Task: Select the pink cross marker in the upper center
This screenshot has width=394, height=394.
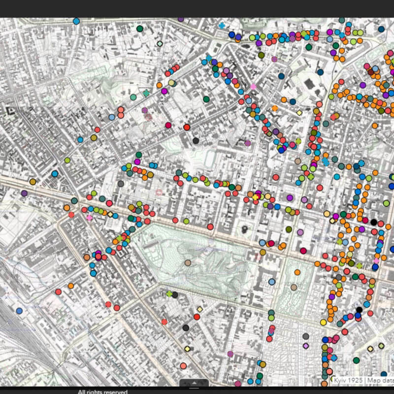Action: click(253, 87)
